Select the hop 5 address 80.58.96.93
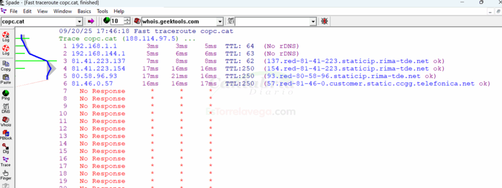This screenshot has width=502, height=188. pyautogui.click(x=94, y=76)
